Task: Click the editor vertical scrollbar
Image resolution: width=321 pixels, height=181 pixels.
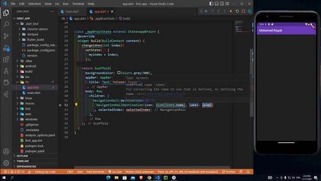Action: (251, 82)
